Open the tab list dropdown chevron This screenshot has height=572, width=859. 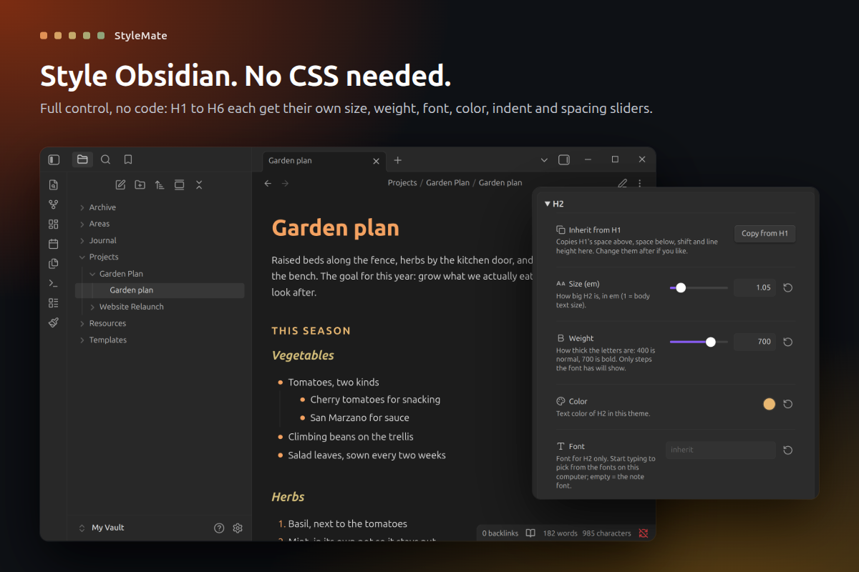(x=544, y=159)
